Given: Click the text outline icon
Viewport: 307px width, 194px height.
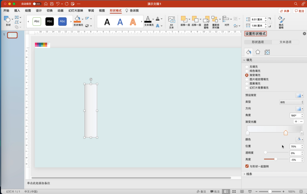Looking at the screenshot, I should pos(157,18).
